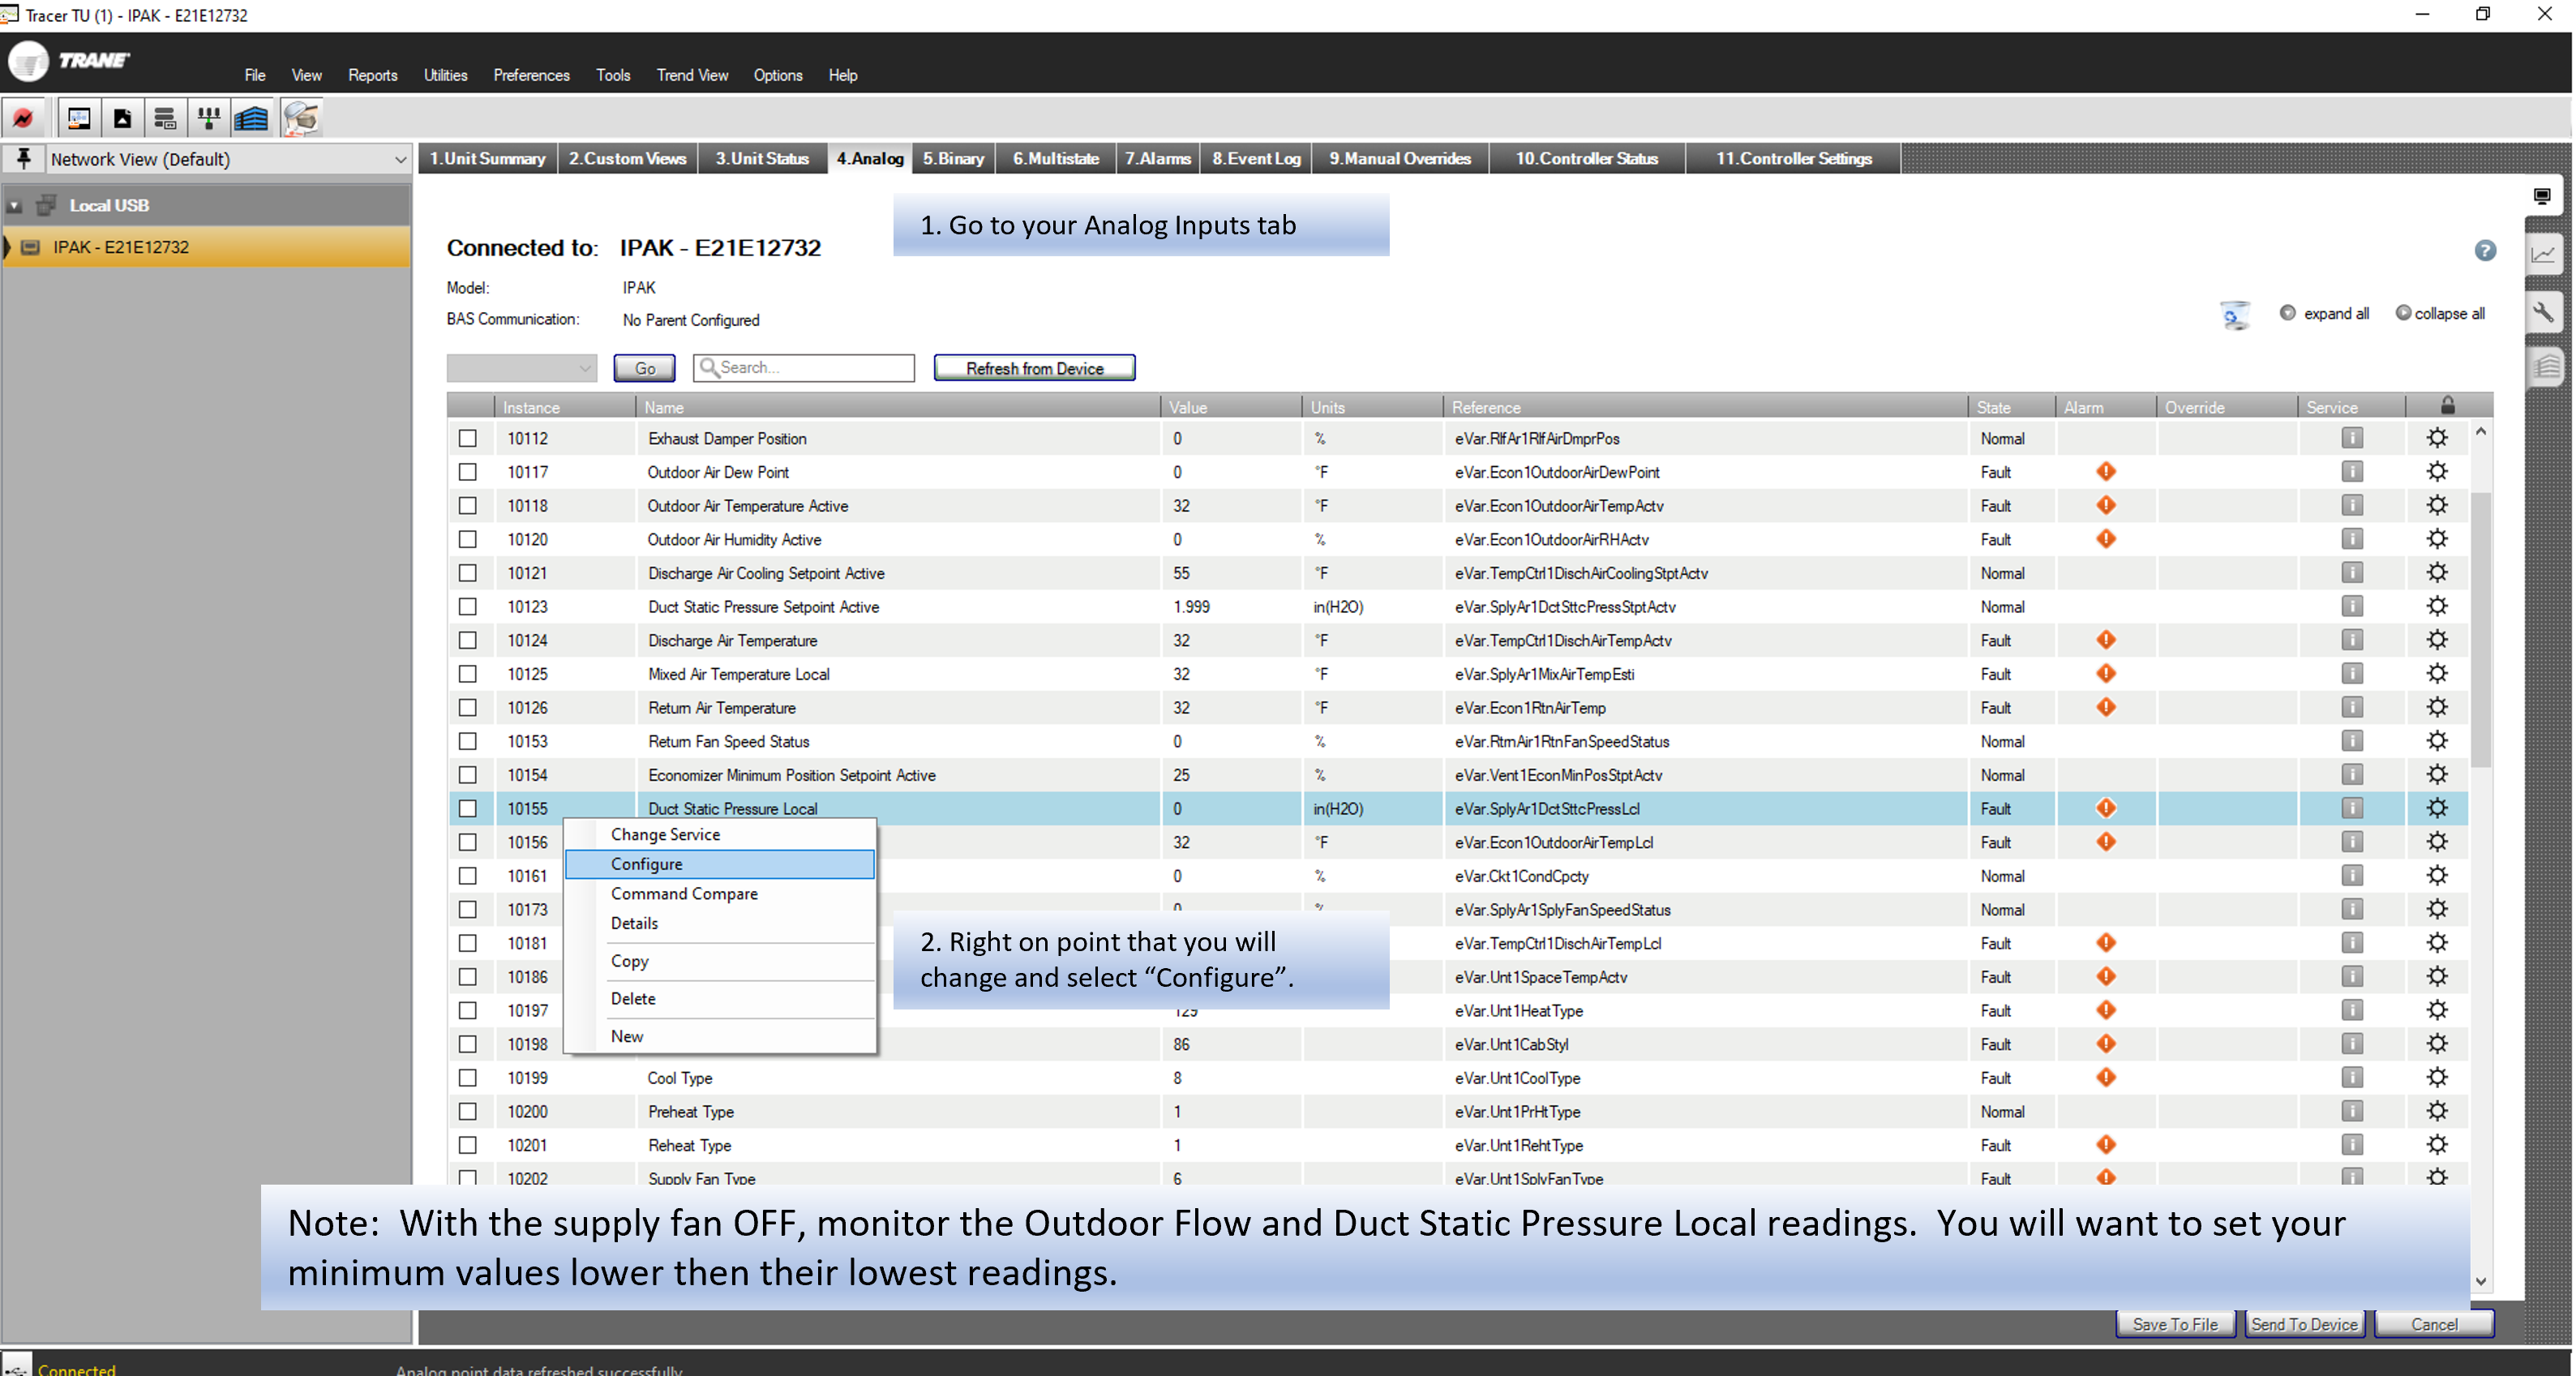The width and height of the screenshot is (2576, 1376).
Task: Open info icon for Exhaust Damper Position
Action: [x=2352, y=438]
